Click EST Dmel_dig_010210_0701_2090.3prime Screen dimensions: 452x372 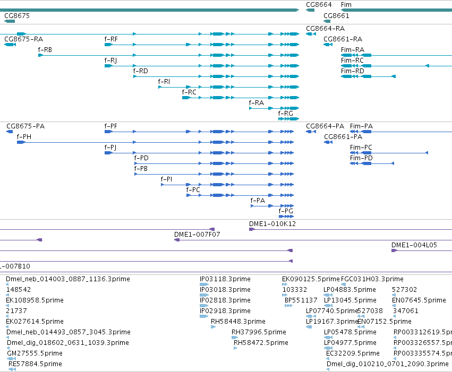tap(387, 364)
